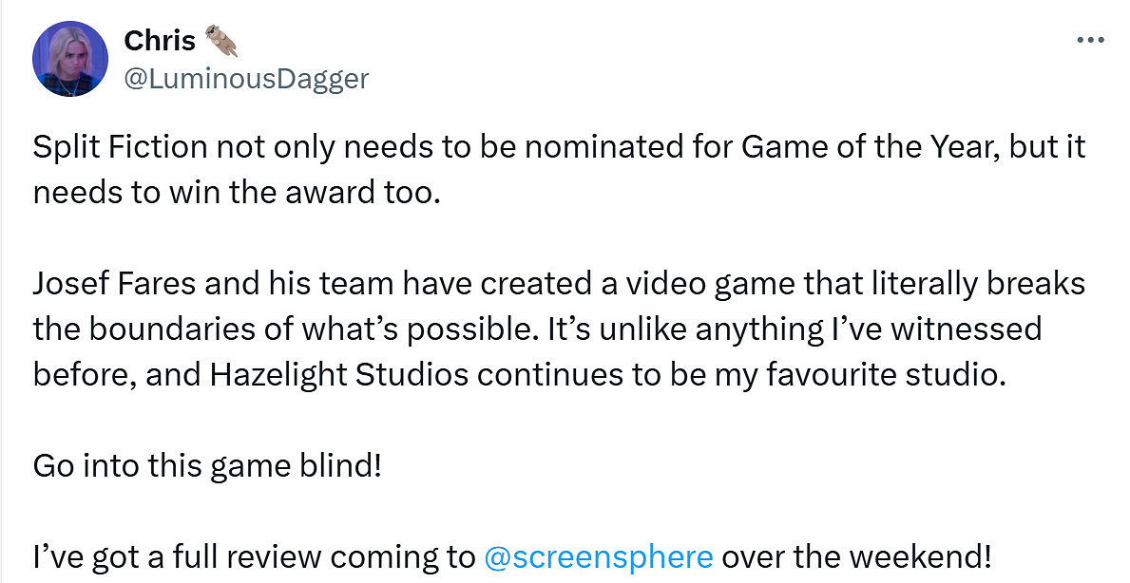This screenshot has width=1130, height=583.
Task: Open the display name Chris
Action: click(159, 41)
